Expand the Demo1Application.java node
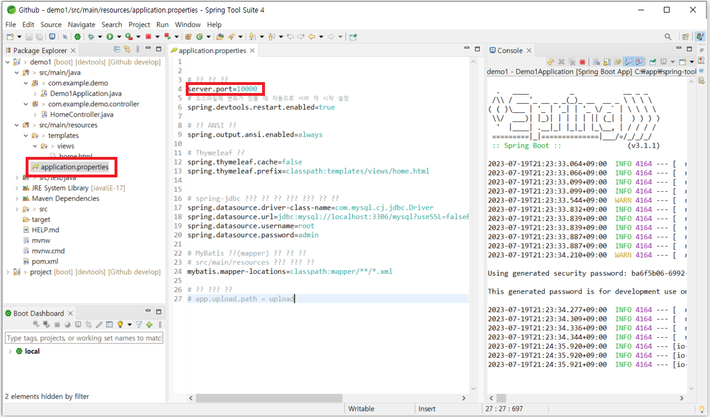Screen dimensions: 710x417 pyautogui.click(x=35, y=94)
